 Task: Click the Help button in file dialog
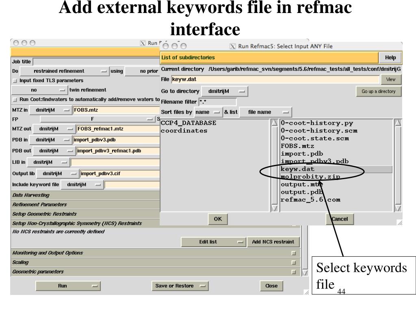pyautogui.click(x=390, y=58)
